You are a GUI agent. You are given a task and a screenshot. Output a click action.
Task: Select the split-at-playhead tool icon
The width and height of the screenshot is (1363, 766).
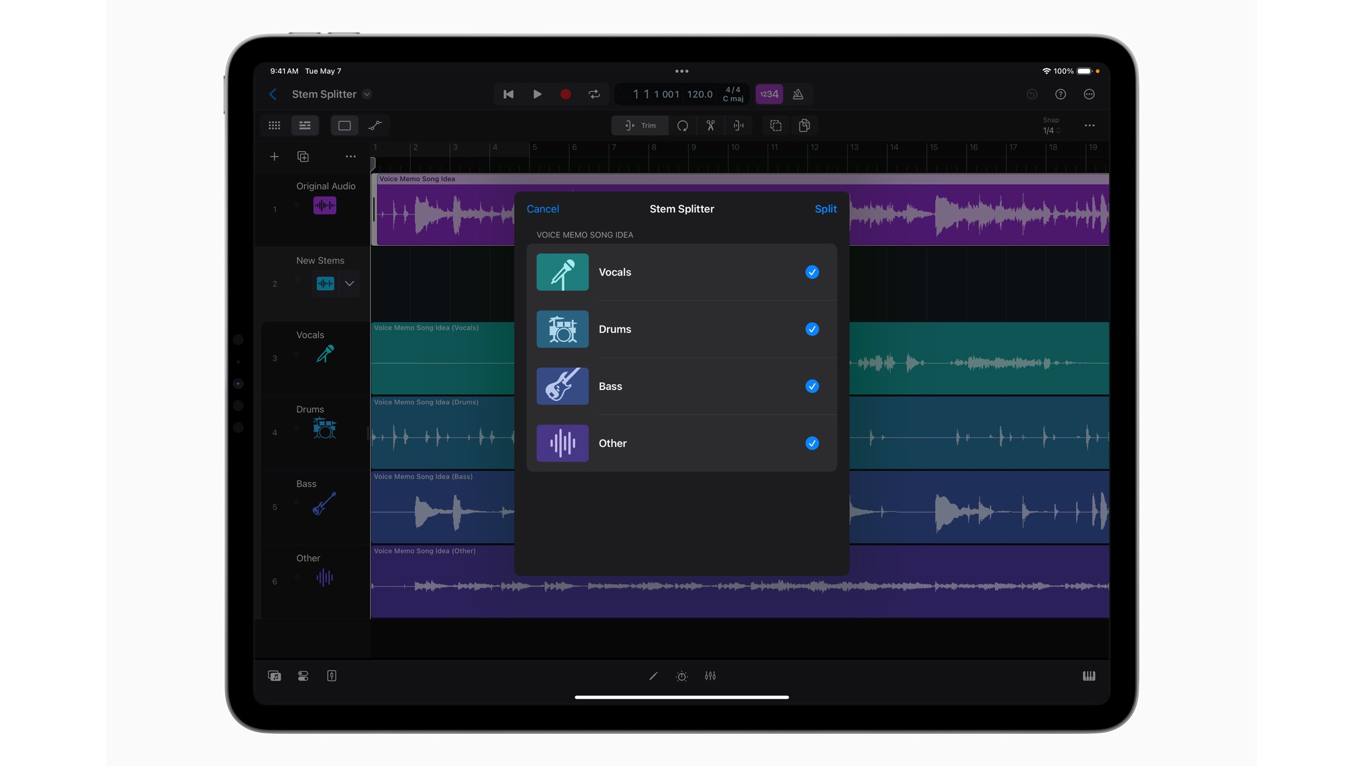point(739,126)
